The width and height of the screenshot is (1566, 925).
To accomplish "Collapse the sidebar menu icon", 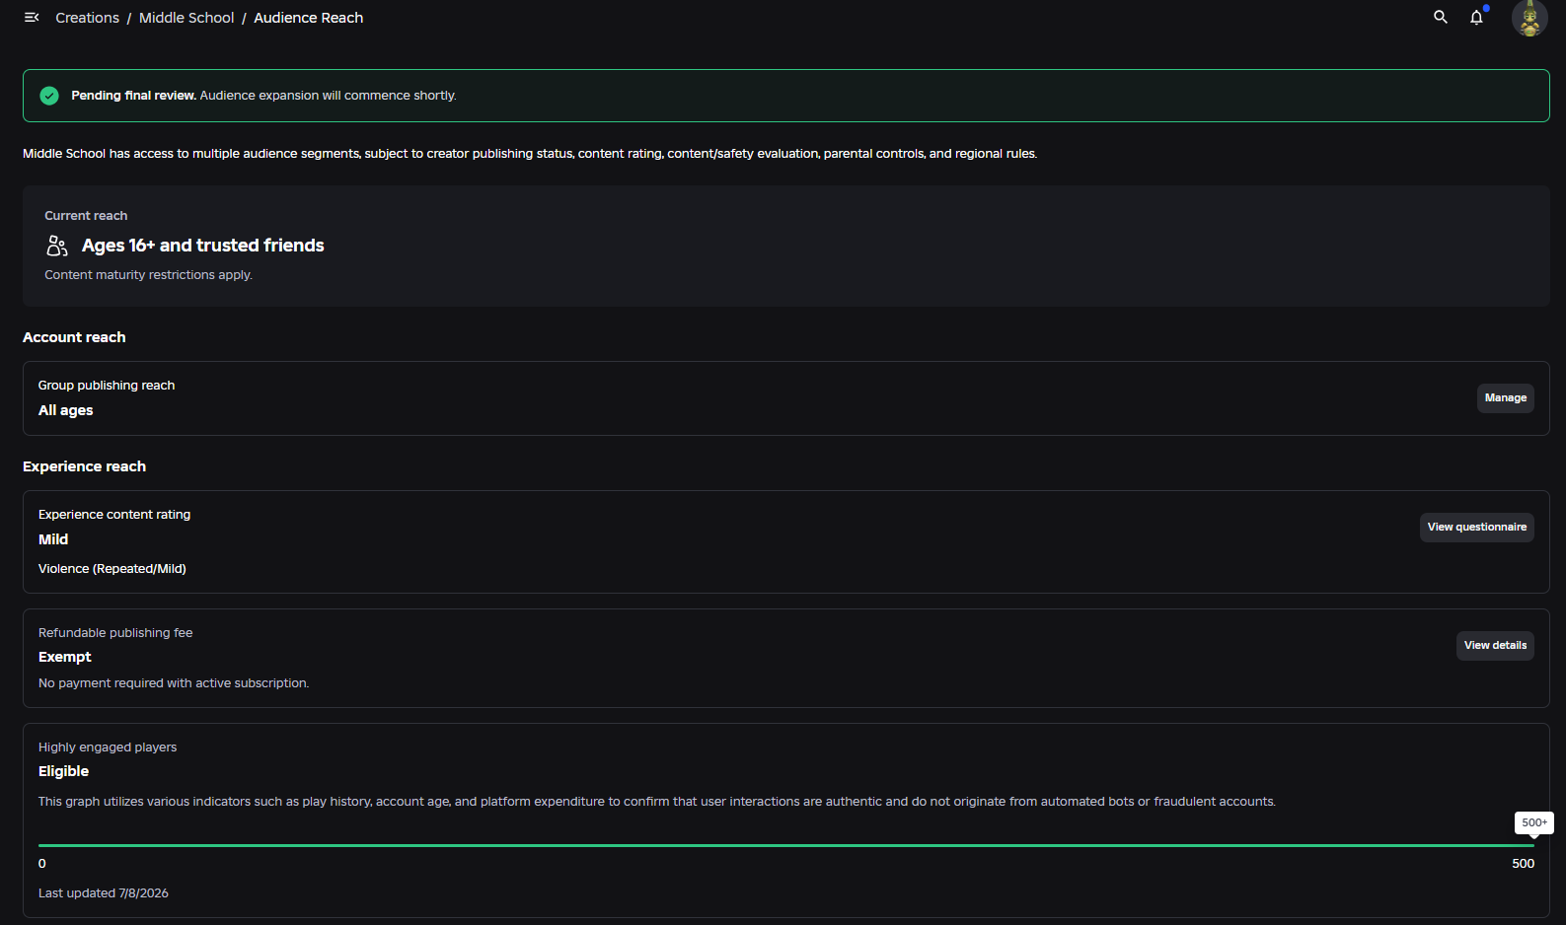I will coord(32,18).
